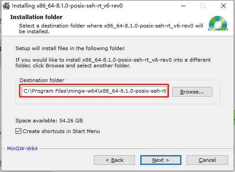Click the CD disc icon in the header

coord(218,23)
